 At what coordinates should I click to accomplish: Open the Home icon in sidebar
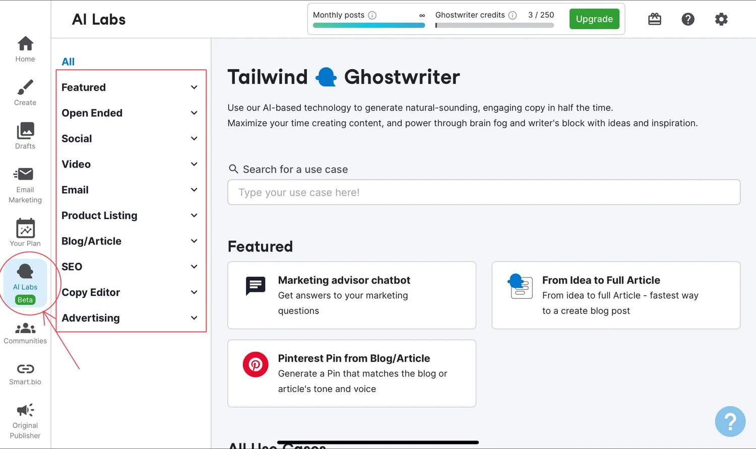point(25,45)
